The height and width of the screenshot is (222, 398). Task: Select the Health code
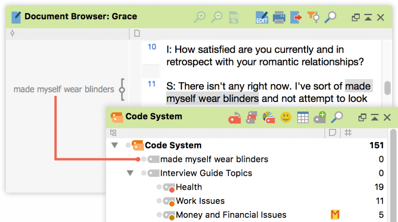coord(189,187)
